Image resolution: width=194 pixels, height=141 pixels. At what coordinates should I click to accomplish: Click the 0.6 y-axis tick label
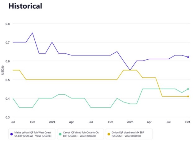[x=7, y=61]
